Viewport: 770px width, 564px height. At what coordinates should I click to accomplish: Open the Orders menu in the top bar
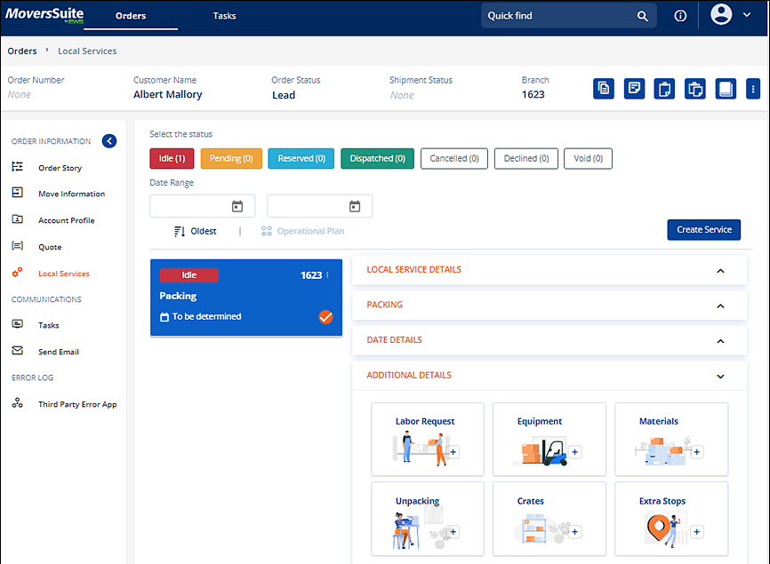pyautogui.click(x=130, y=15)
